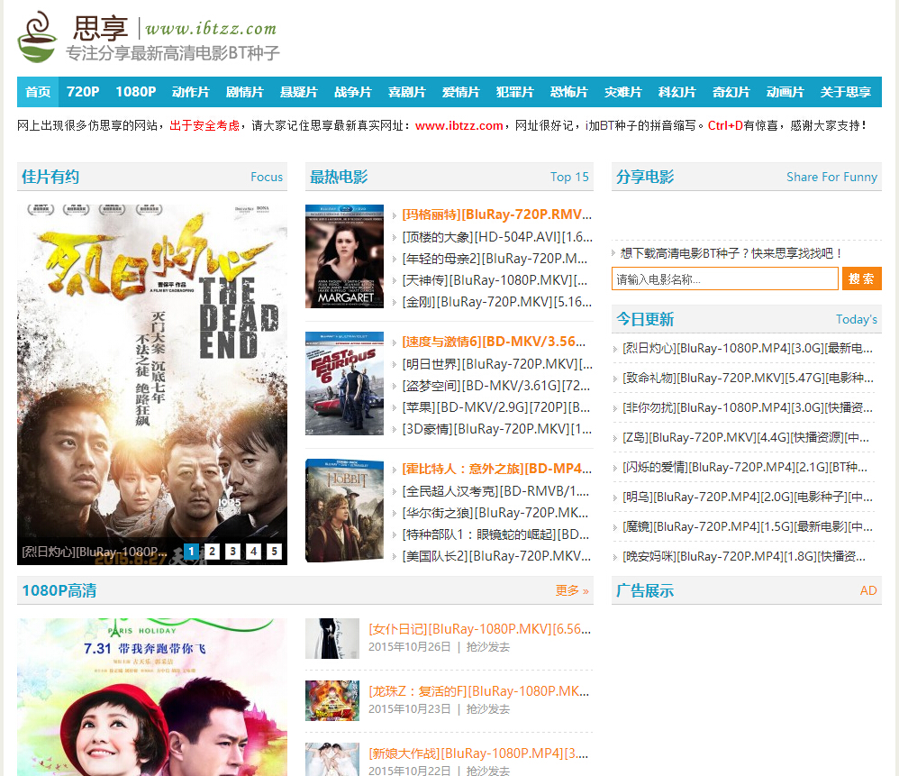Open [玛格丽特][BluRay-720P.RMV... link
This screenshot has height=776, width=899.
pos(496,215)
